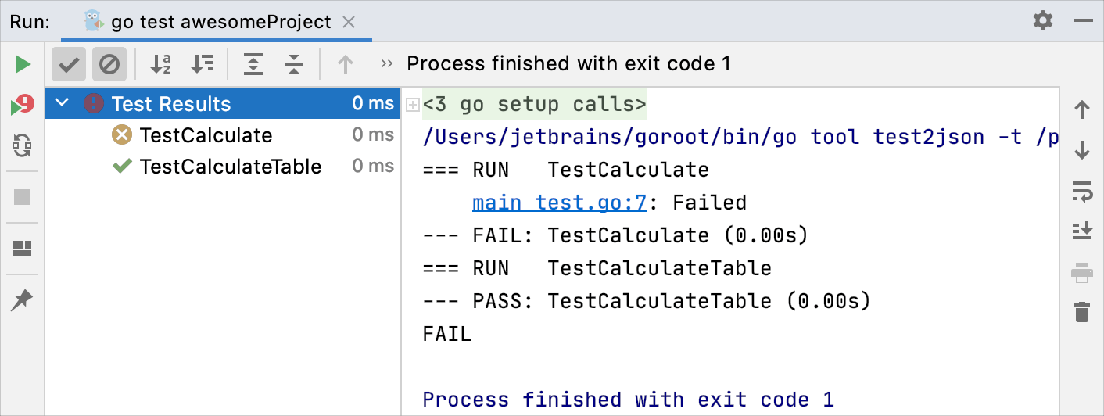Open main_test.go:7 link
The width and height of the screenshot is (1104, 416).
coord(559,203)
